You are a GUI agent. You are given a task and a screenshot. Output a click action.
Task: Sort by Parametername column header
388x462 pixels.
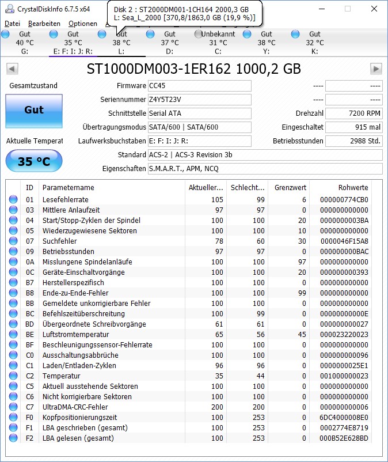coord(112,187)
